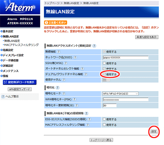Click 無線LAN設定 middle breadcrumb link
This screenshot has width=164, height=145.
coord(72,3)
